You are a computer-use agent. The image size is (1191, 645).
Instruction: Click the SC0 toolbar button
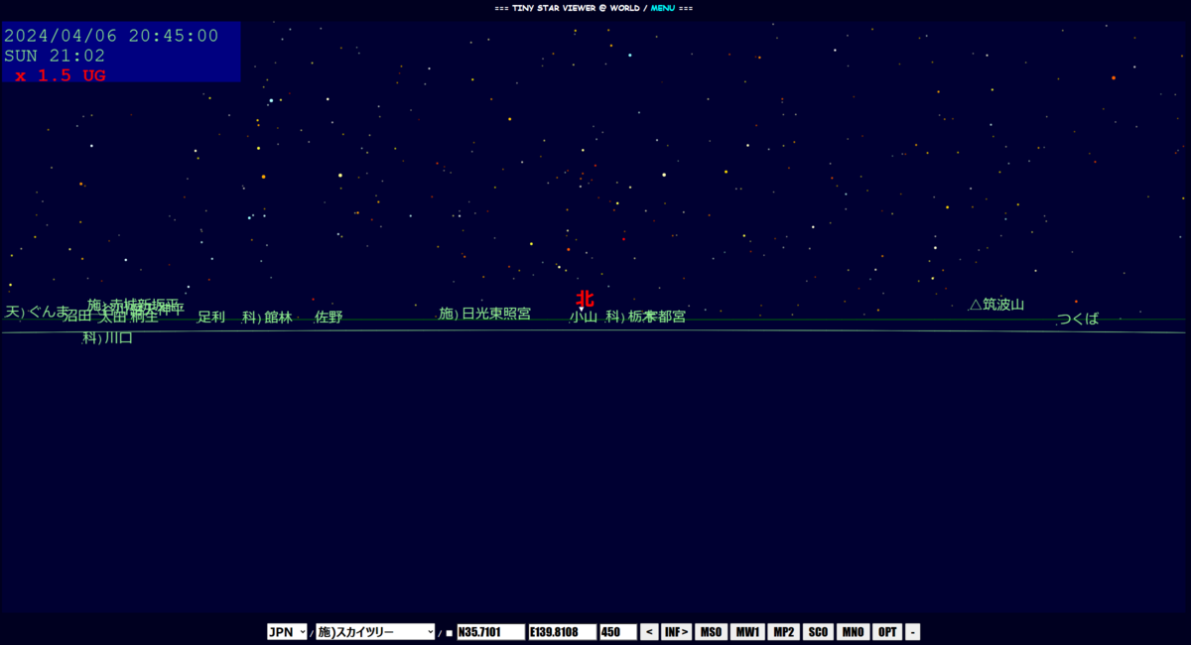817,631
